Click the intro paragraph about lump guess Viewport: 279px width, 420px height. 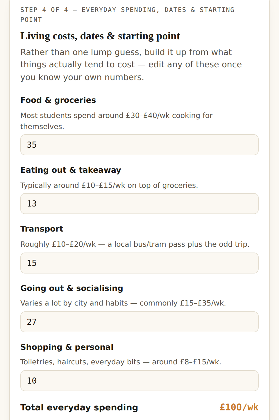(131, 65)
